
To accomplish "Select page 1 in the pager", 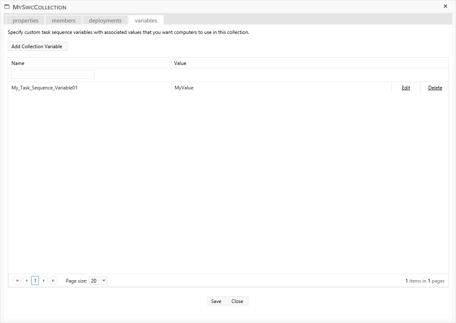I will tap(35, 281).
